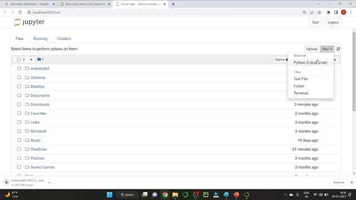Tick the Favorites folder checkbox
Image resolution: width=356 pixels, height=200 pixels.
(x=19, y=113)
